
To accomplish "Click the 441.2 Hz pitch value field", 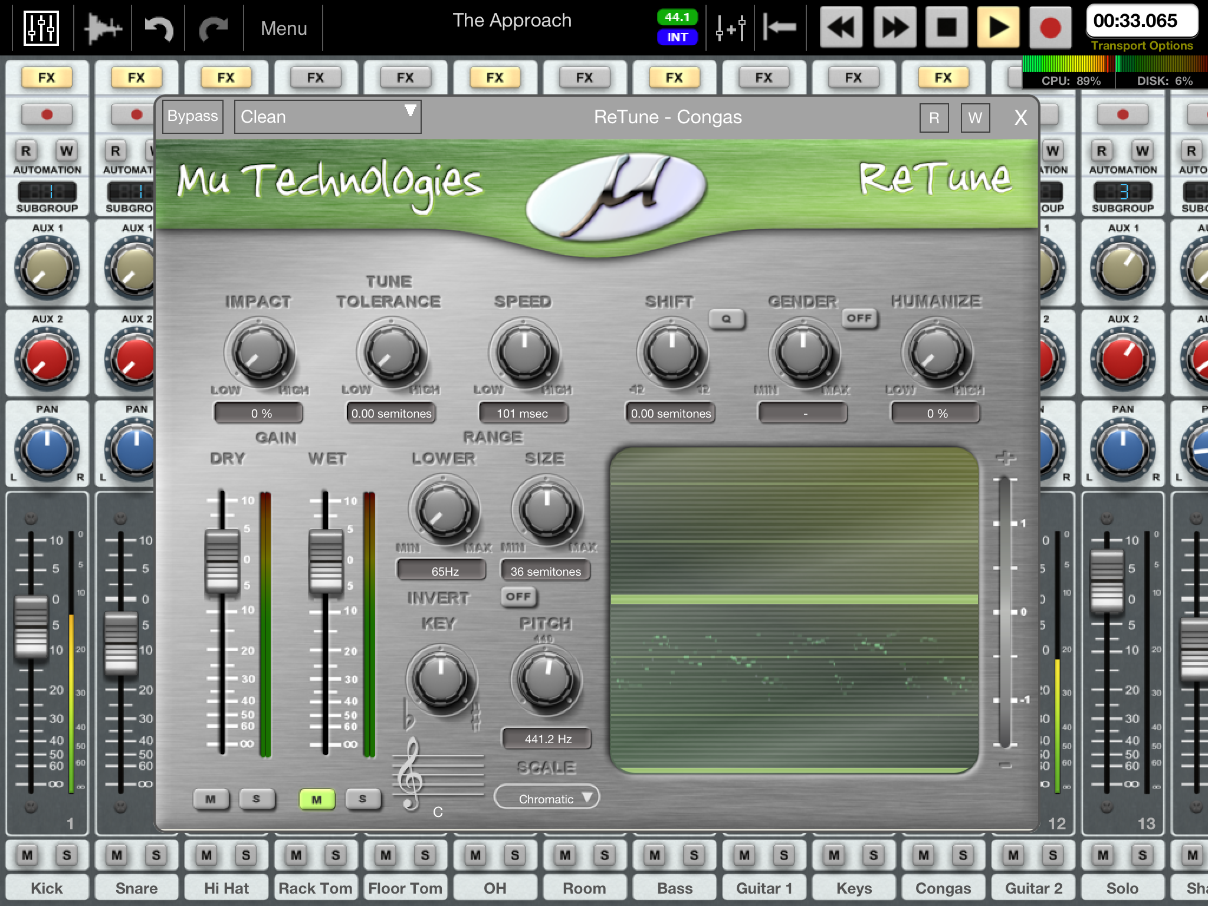I will [547, 738].
